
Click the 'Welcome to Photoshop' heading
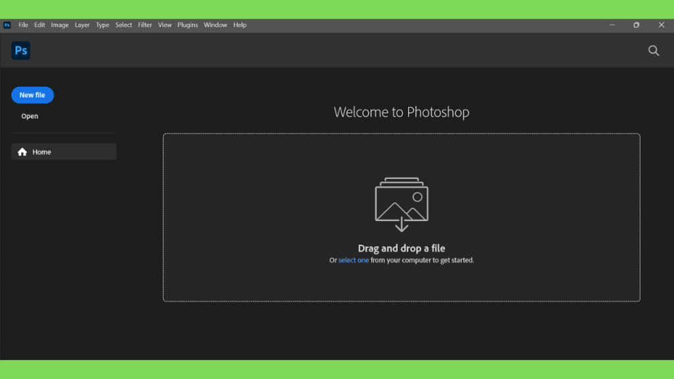pyautogui.click(x=402, y=112)
